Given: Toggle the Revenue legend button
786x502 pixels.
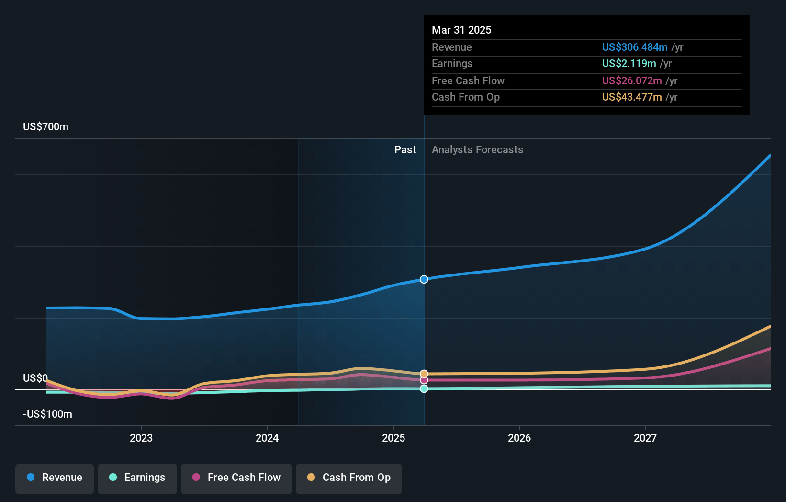Looking at the screenshot, I should pos(55,479).
